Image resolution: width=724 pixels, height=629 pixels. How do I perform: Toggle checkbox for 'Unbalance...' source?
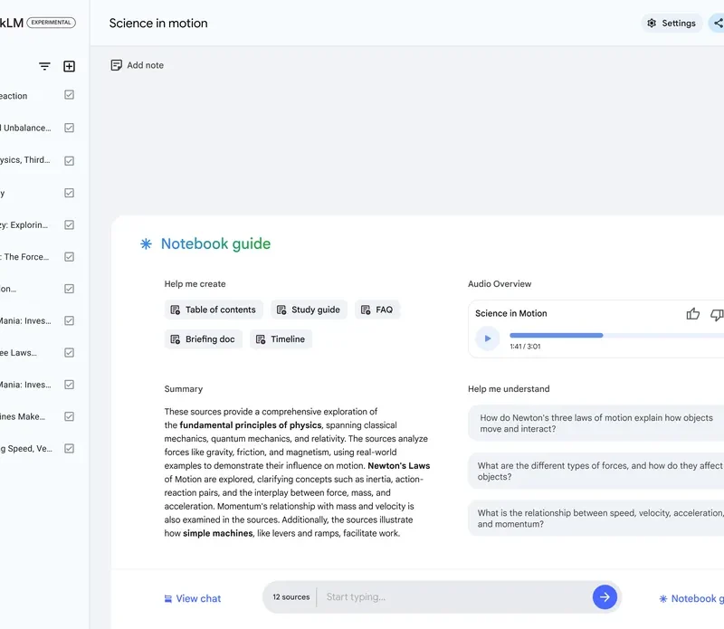click(70, 128)
